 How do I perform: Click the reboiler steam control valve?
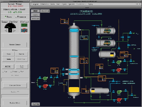coord(113,81)
